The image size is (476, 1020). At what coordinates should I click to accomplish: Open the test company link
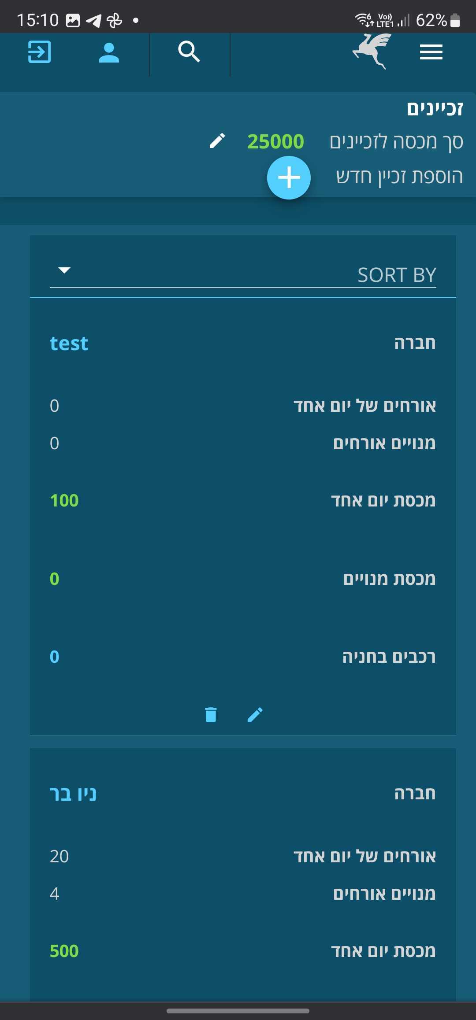coord(69,344)
